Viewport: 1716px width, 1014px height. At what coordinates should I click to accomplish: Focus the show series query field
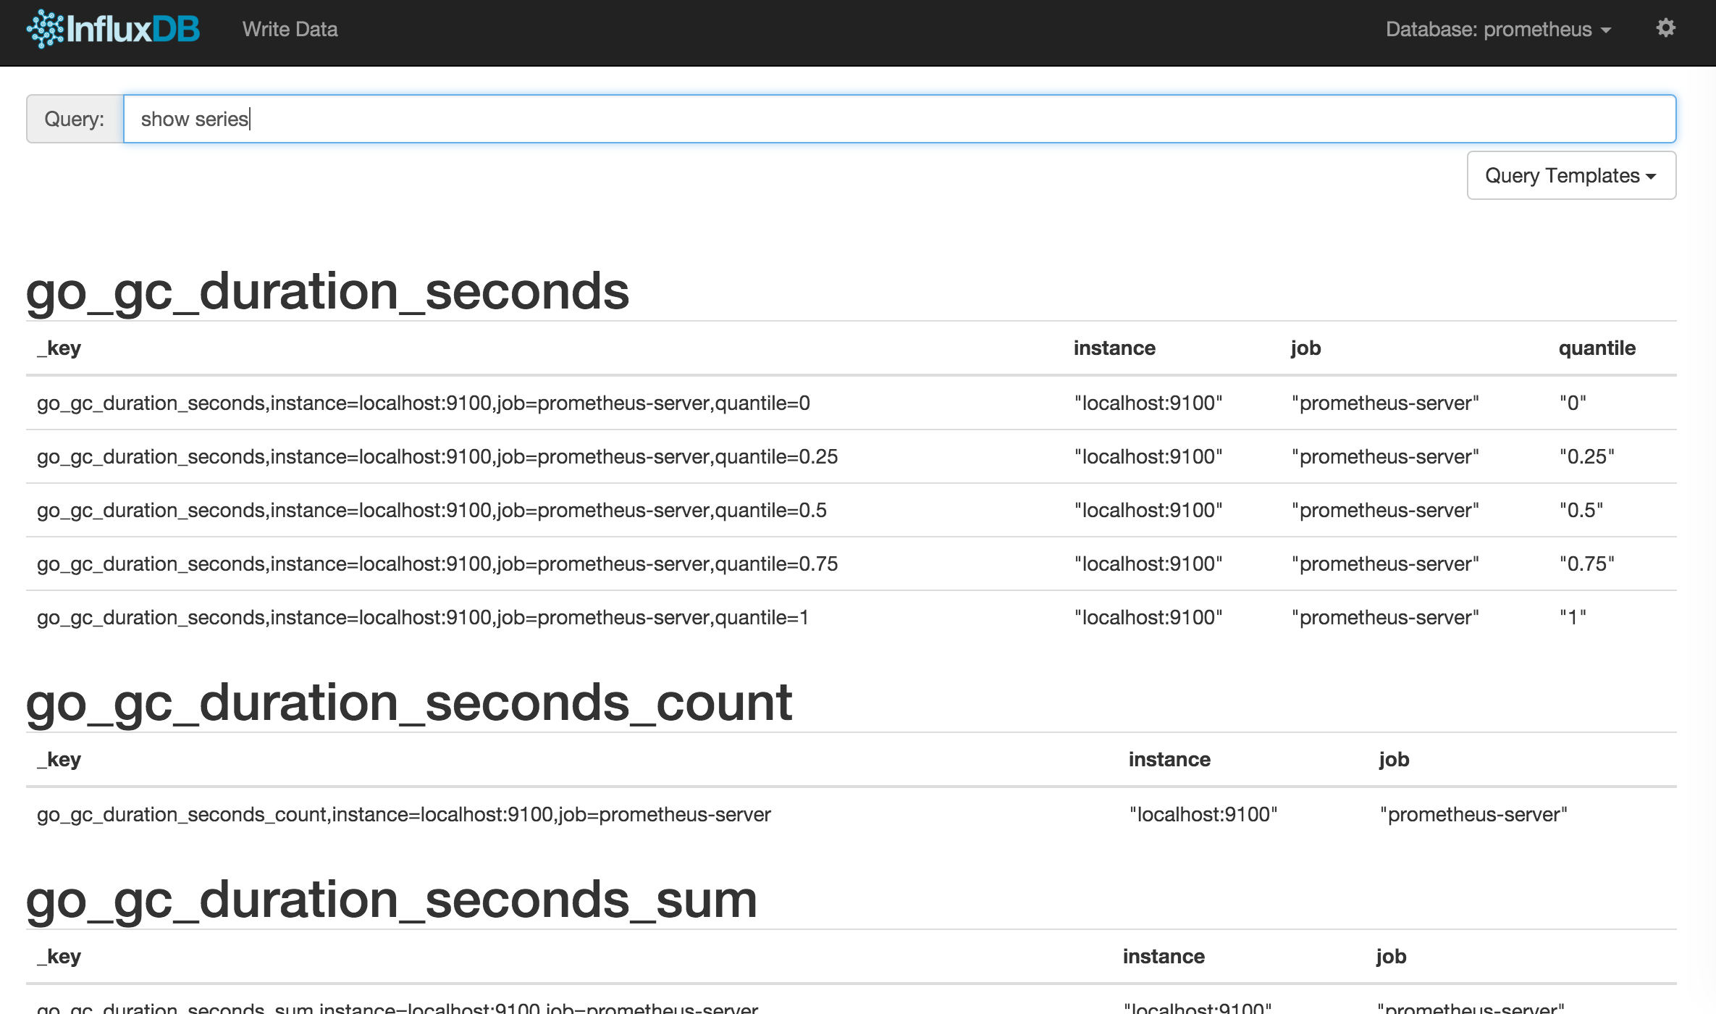point(899,119)
